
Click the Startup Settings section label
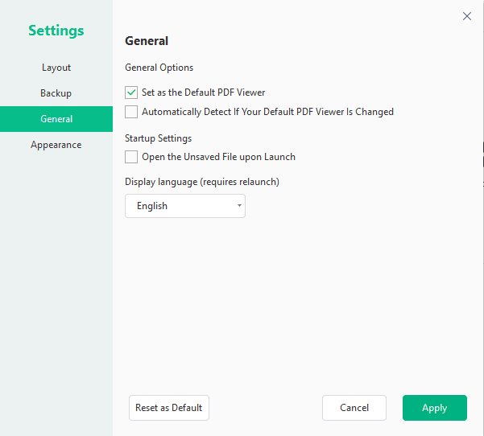158,138
